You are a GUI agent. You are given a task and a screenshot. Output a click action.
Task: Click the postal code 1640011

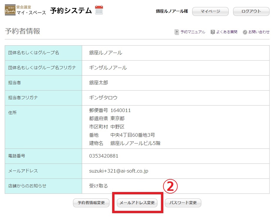tap(120, 111)
